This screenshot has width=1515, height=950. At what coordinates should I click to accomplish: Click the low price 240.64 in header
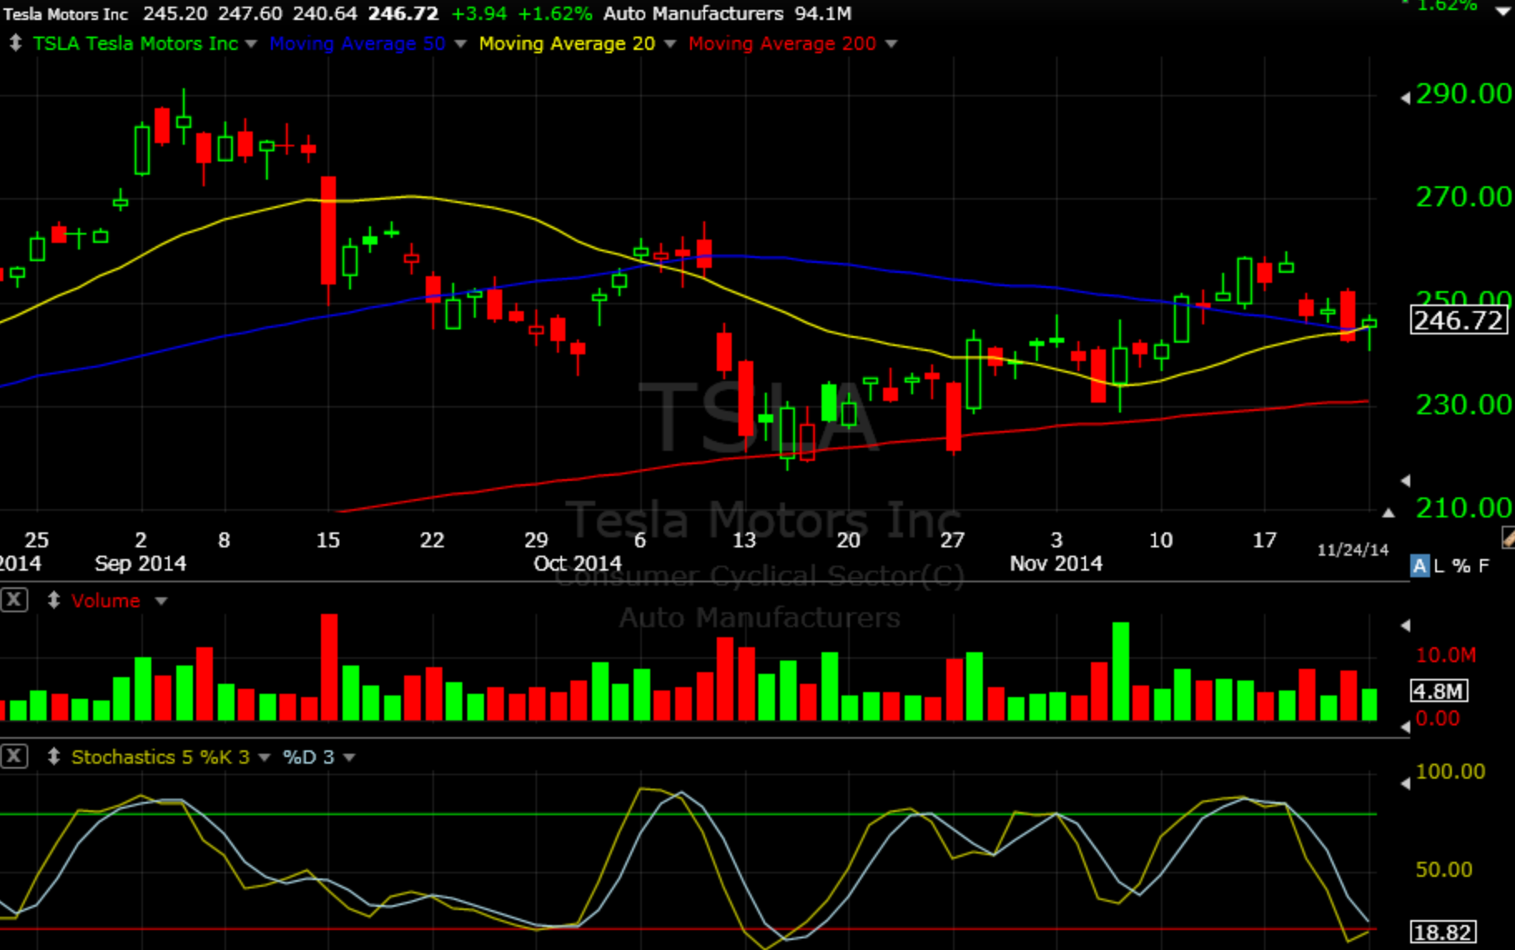(x=325, y=14)
